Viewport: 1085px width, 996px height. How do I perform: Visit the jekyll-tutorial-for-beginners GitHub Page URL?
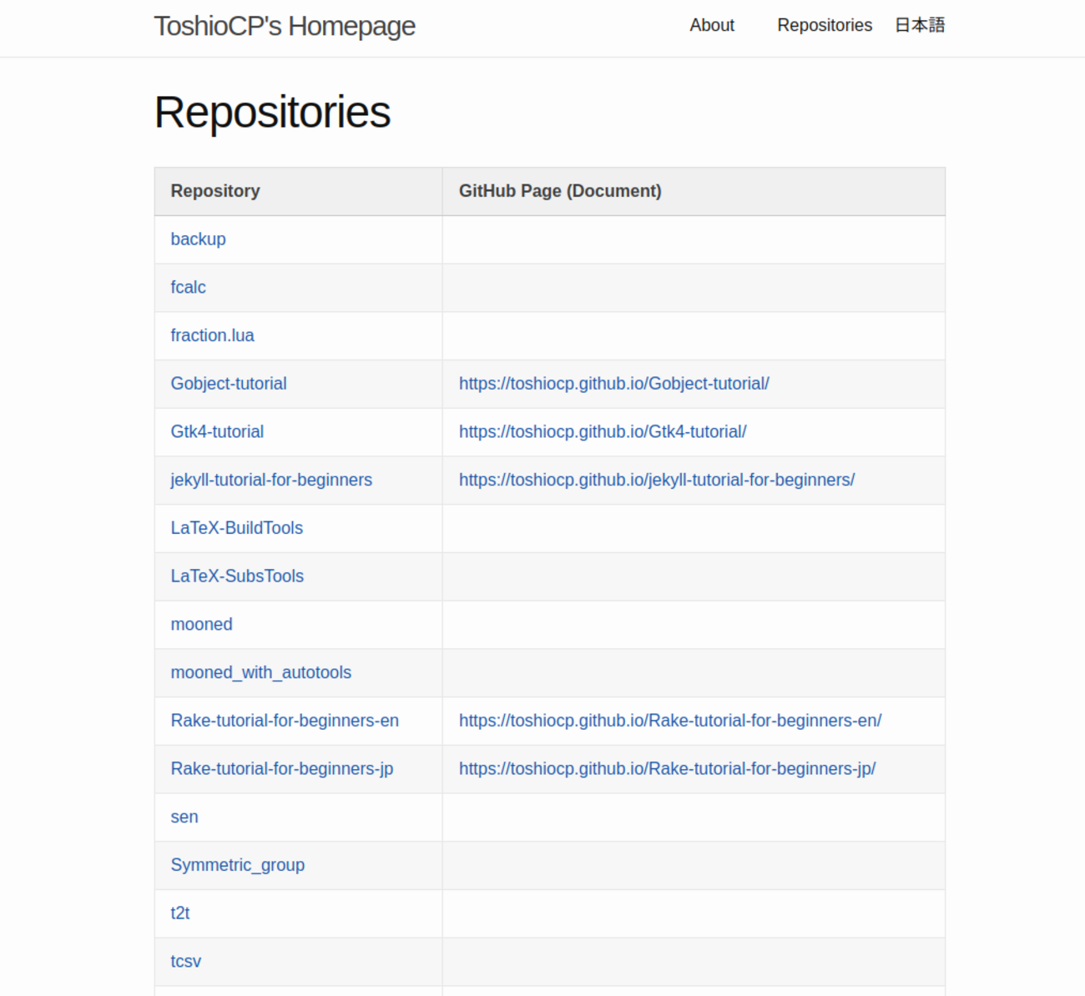coord(657,480)
